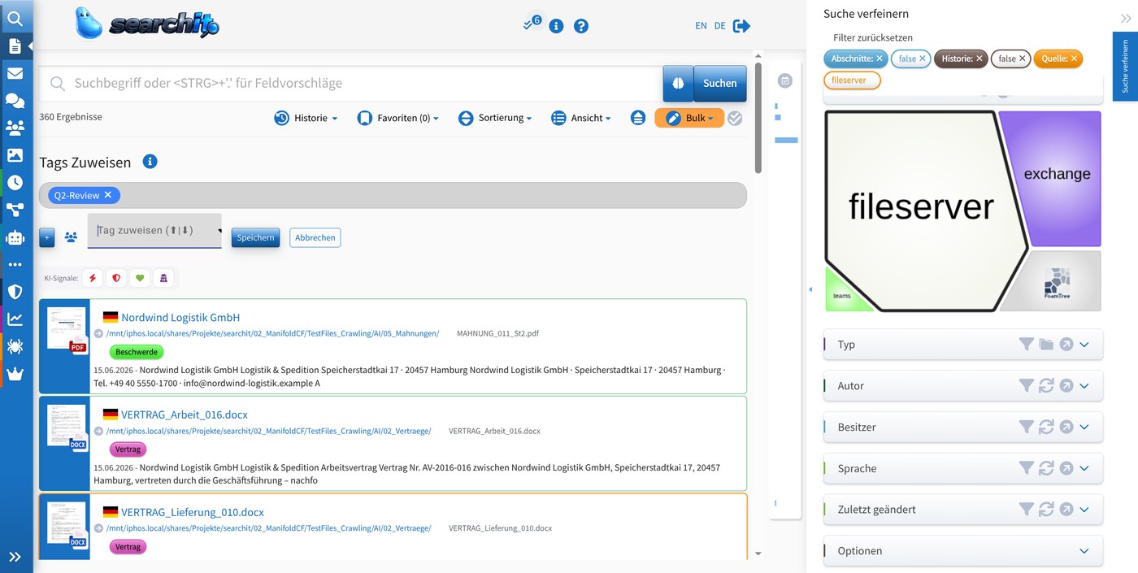
Task: Open the Ansicht menu
Action: [x=581, y=118]
